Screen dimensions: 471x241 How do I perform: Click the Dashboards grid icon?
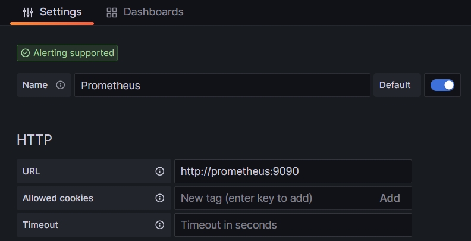coord(112,12)
